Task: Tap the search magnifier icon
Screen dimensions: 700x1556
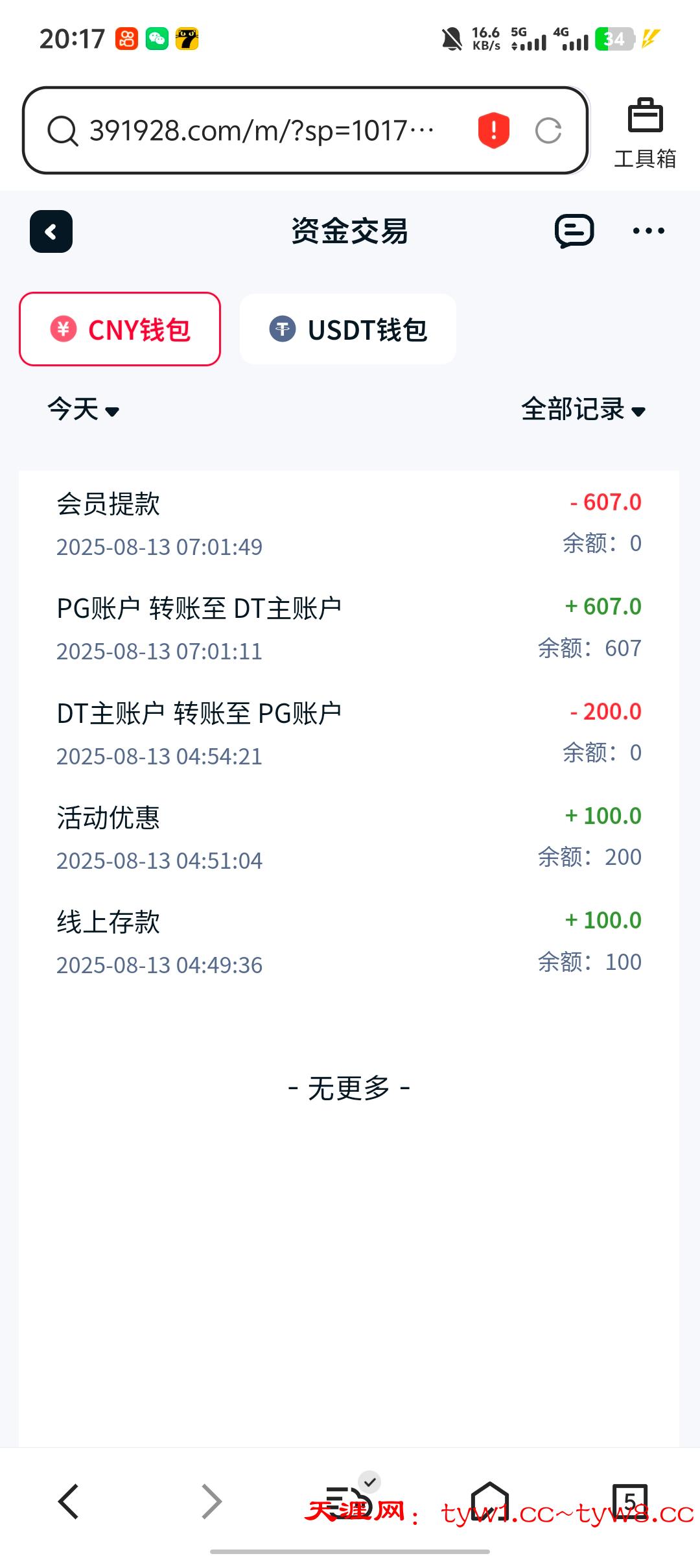Action: (x=63, y=131)
